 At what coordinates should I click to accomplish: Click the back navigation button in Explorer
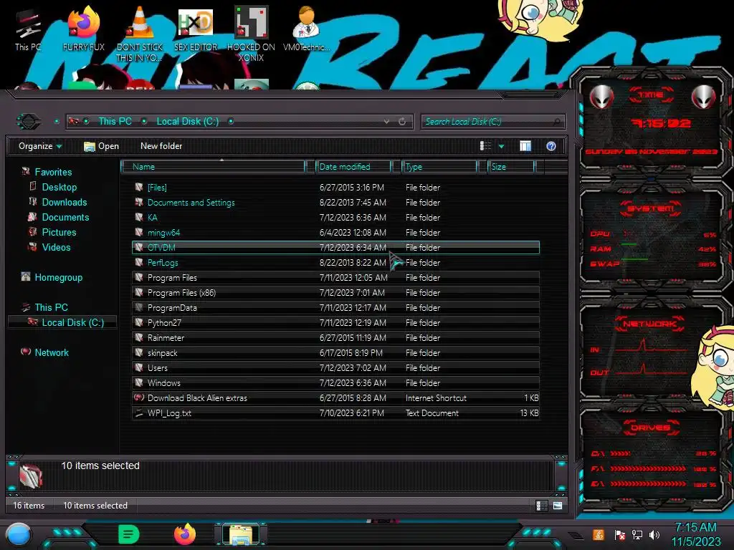click(x=29, y=122)
